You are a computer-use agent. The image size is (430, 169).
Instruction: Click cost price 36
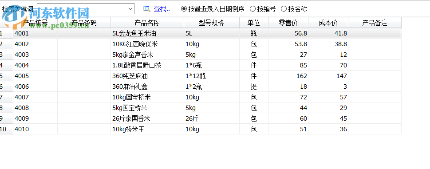tap(343, 129)
